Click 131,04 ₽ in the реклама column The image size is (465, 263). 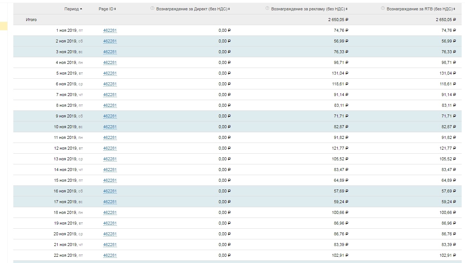coord(340,73)
